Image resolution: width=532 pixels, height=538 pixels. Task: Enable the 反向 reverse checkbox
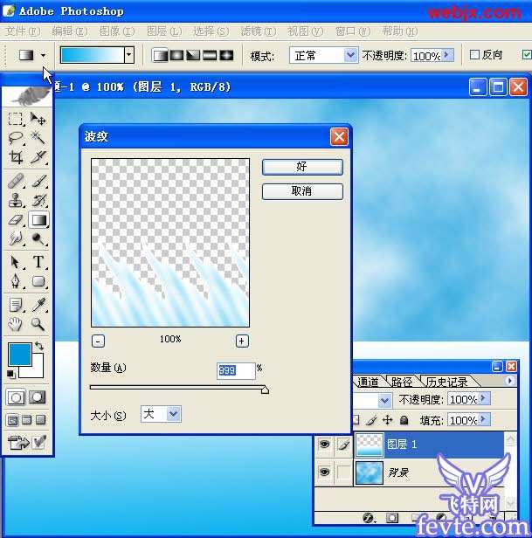tap(474, 54)
